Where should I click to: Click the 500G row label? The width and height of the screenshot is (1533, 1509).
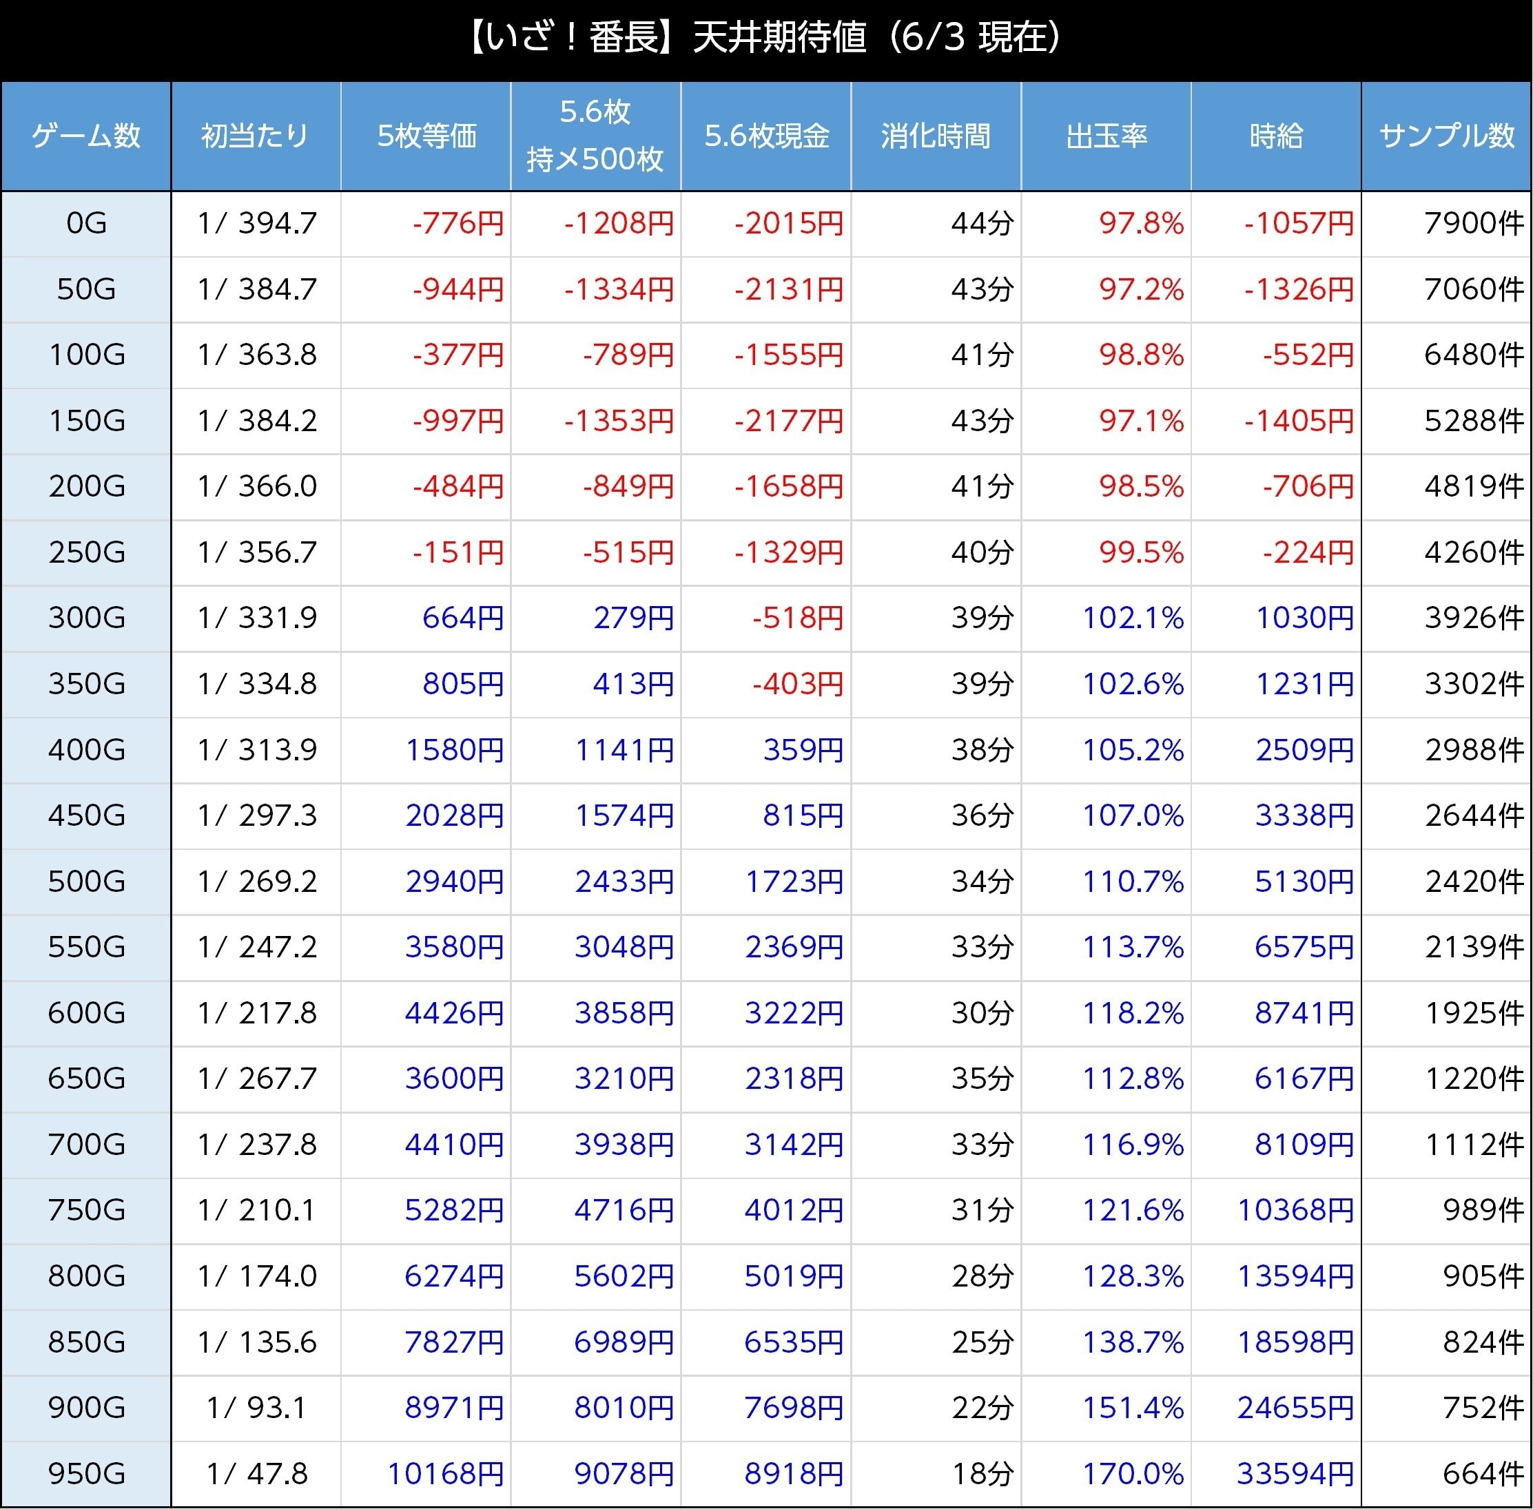pyautogui.click(x=85, y=882)
